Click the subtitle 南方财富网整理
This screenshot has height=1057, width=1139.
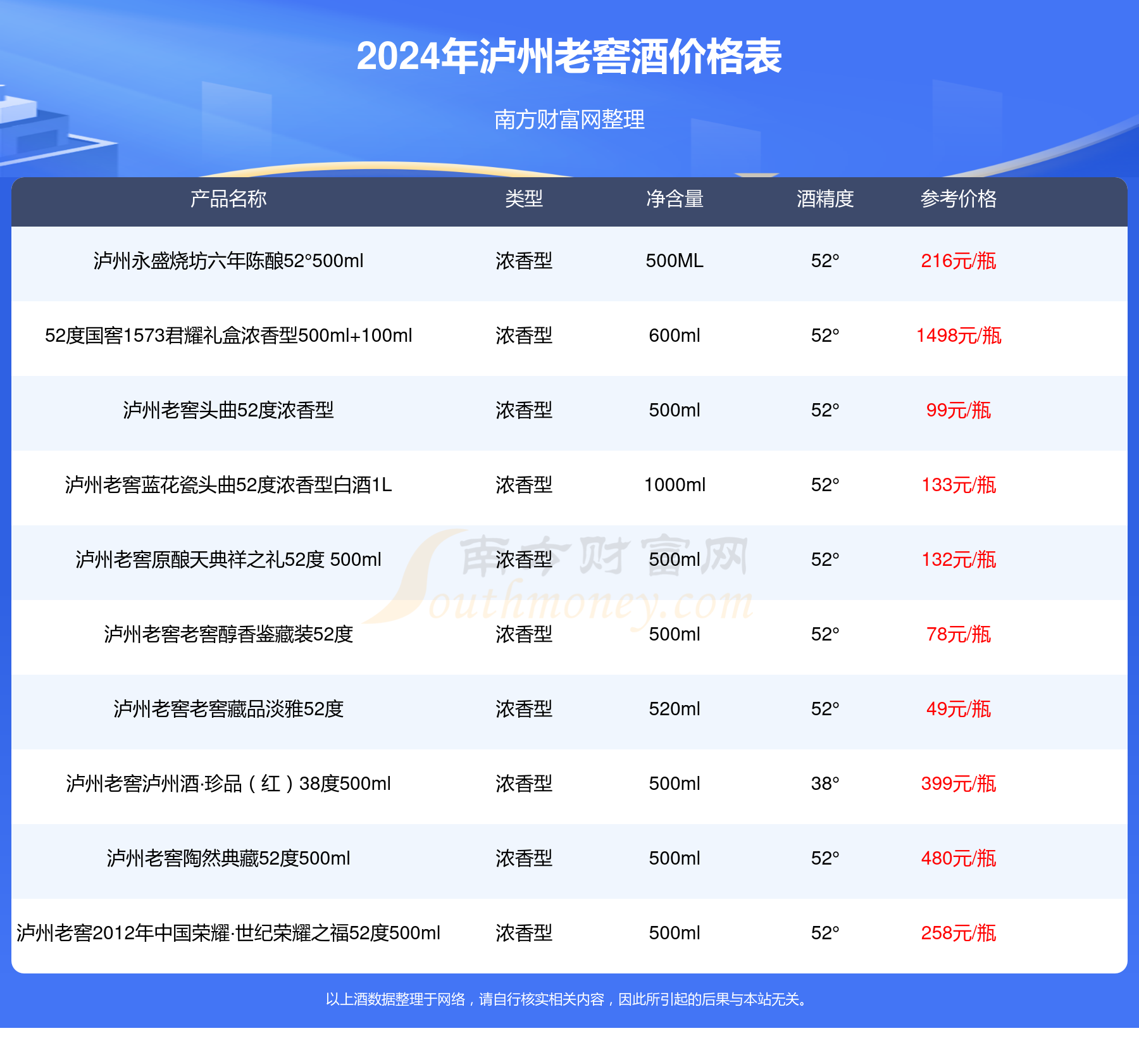(569, 119)
